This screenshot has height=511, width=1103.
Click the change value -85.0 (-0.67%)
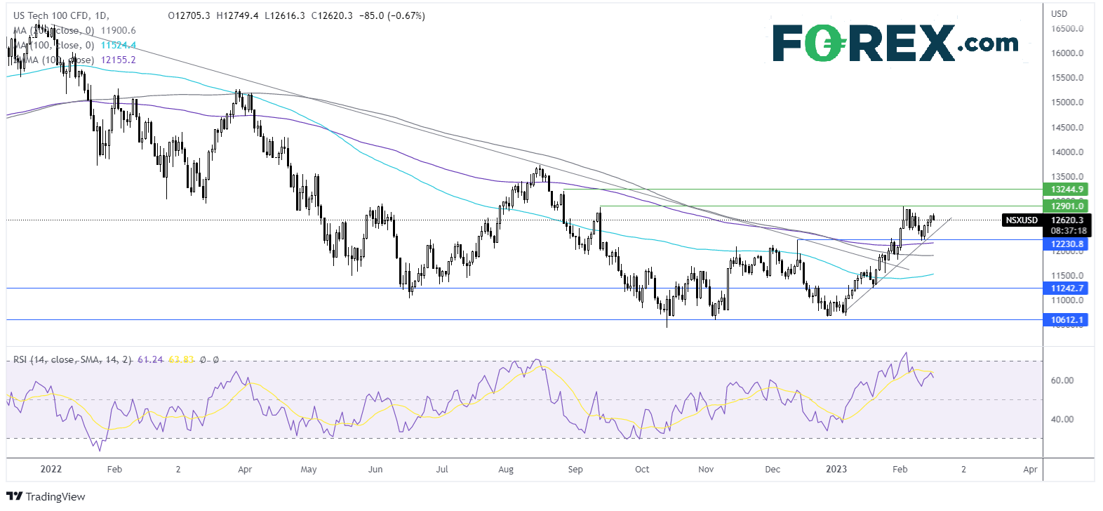point(392,15)
